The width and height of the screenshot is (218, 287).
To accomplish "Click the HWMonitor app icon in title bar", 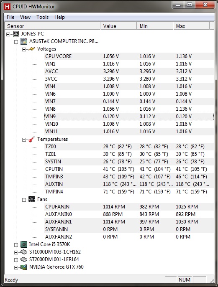I will tap(7, 7).
